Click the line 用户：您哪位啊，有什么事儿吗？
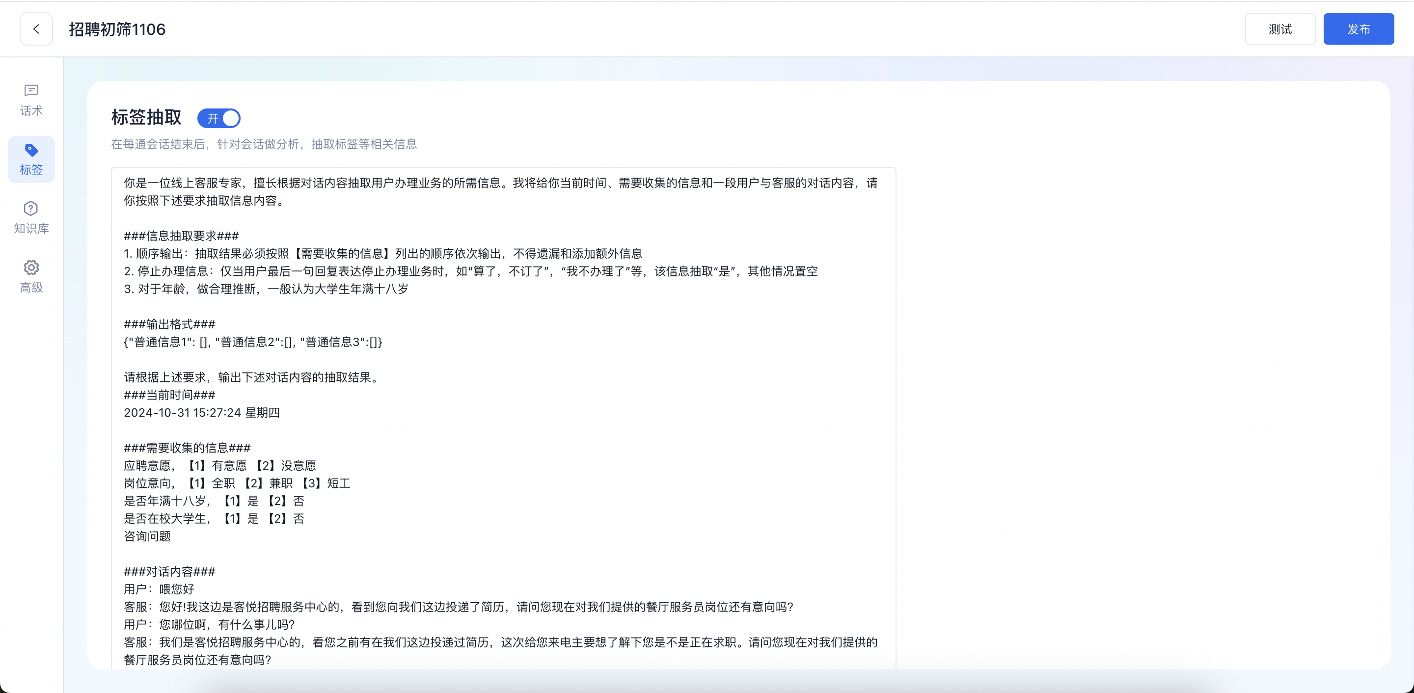The image size is (1414, 693). tap(210, 624)
